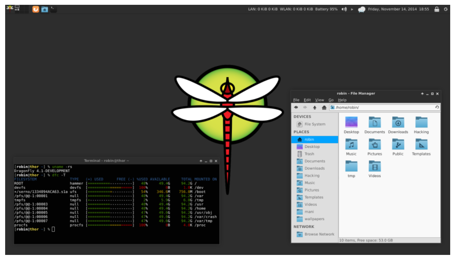This screenshot has height=258, width=455.
Task: Open the View menu in File Manager
Action: tap(319, 100)
